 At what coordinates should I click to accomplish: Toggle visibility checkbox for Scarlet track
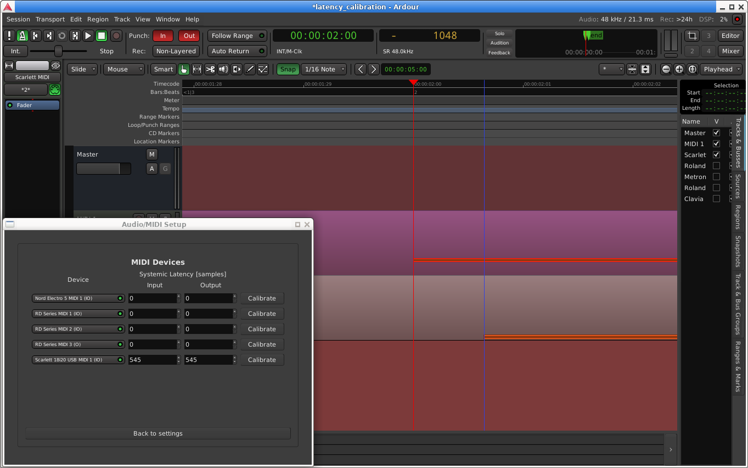pyautogui.click(x=716, y=155)
